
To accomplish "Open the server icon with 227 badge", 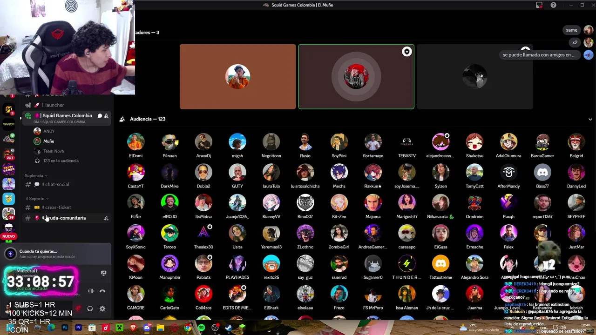I will 9,154.
